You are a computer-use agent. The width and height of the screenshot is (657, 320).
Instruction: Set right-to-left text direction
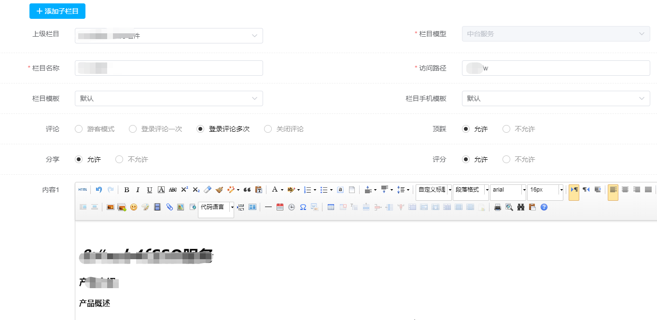click(586, 190)
